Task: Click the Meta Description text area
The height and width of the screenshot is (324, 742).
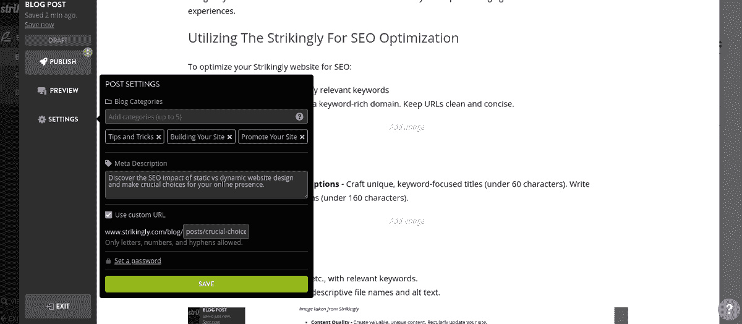Action: tap(206, 184)
